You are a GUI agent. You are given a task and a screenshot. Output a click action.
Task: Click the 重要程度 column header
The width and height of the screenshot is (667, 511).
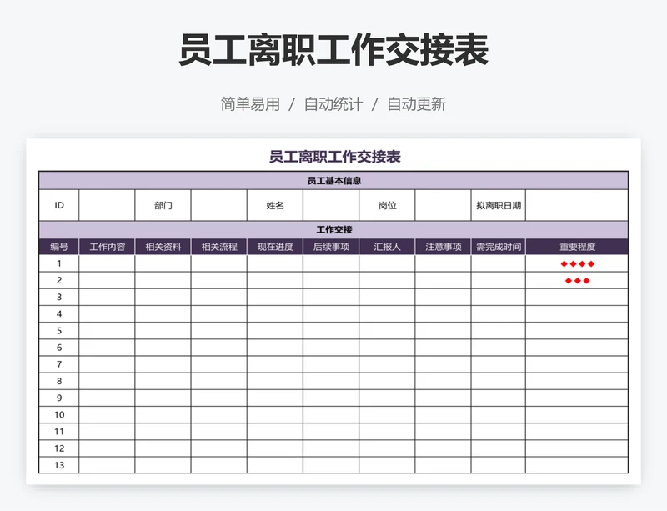[x=577, y=247]
